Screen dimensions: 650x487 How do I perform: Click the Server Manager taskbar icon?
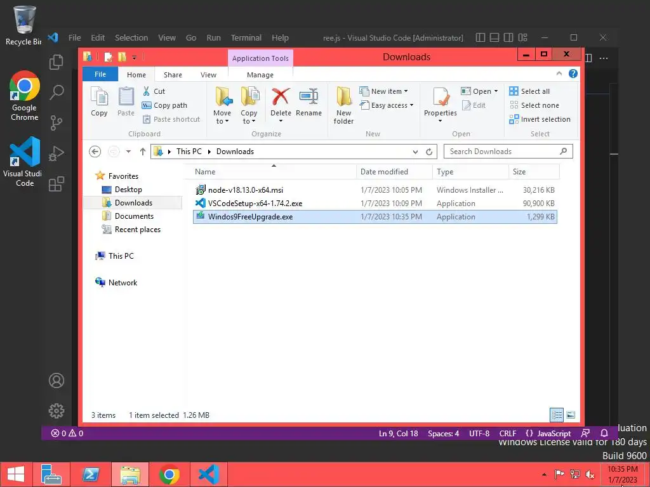(x=51, y=474)
